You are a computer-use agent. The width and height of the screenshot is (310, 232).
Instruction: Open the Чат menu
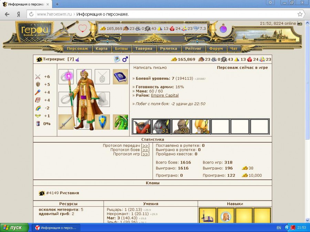click(x=234, y=48)
